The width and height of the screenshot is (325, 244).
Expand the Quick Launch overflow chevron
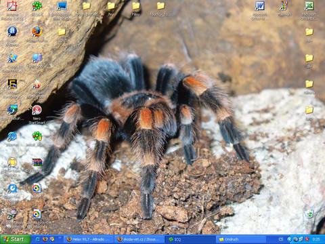(x=60, y=238)
